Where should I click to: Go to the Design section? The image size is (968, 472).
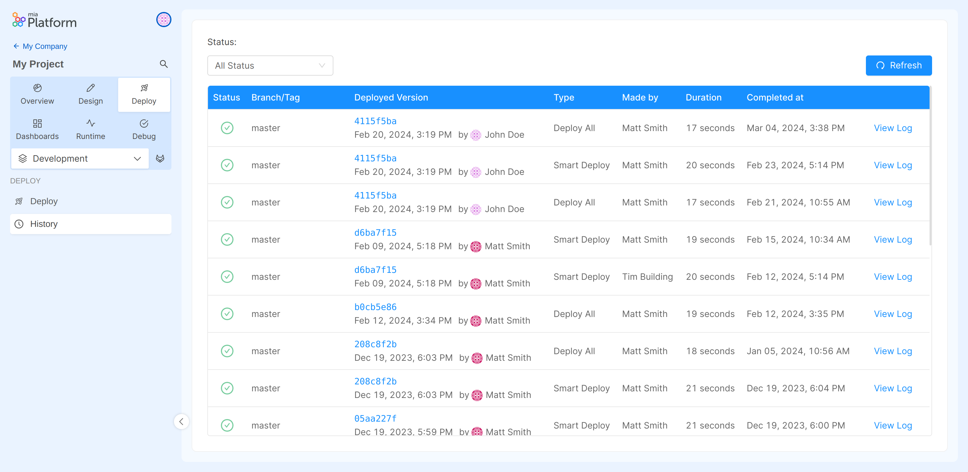pos(90,94)
